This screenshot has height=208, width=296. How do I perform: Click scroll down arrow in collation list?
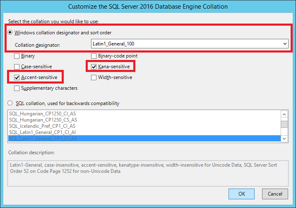point(284,139)
